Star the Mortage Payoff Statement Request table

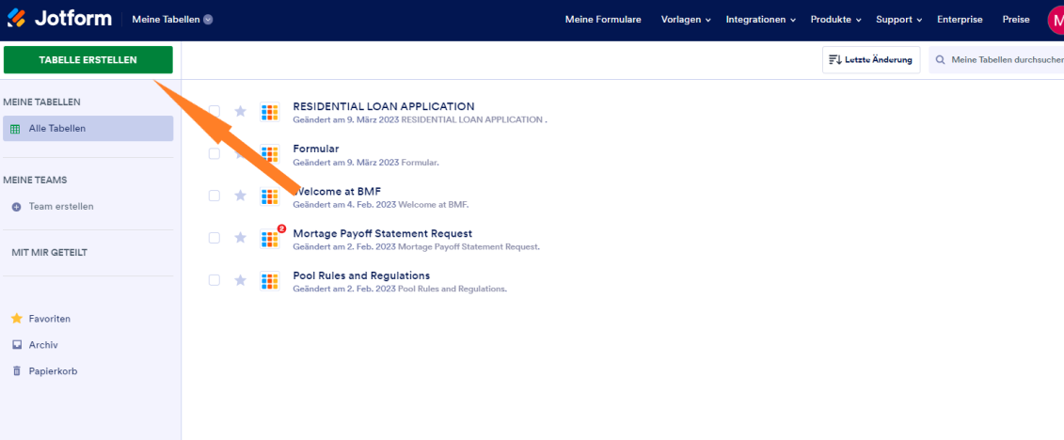pos(240,237)
